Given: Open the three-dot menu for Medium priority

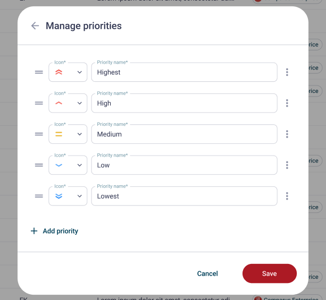Looking at the screenshot, I should 287,134.
